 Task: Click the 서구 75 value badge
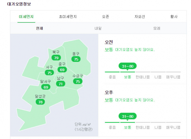coord(50,73)
